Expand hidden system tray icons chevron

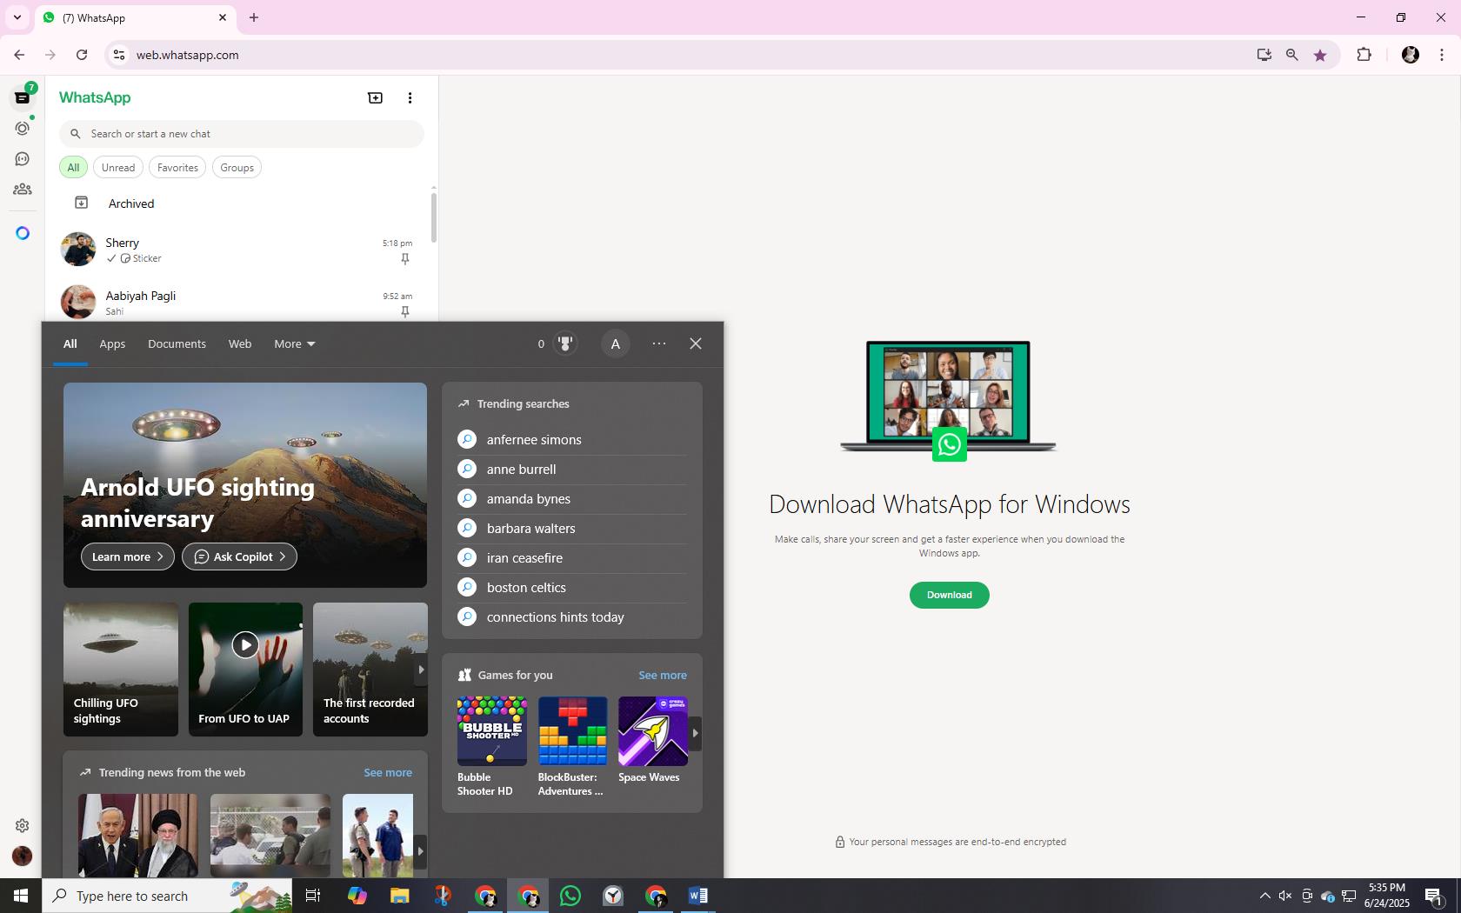tap(1264, 896)
